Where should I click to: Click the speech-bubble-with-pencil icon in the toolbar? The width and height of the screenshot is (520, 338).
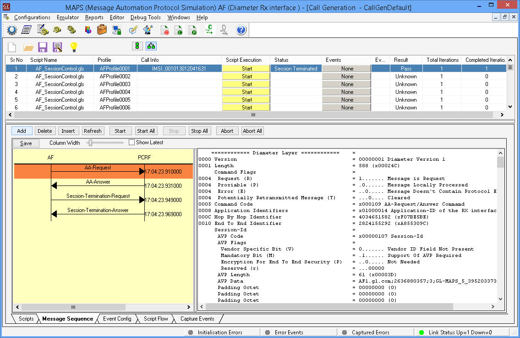coord(133,30)
